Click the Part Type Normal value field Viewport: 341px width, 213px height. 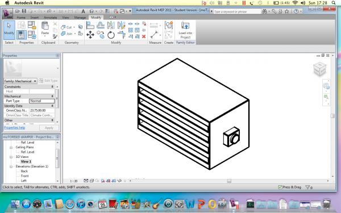(x=41, y=101)
